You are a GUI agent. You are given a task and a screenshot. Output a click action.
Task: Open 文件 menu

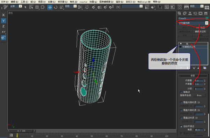[5, 2]
